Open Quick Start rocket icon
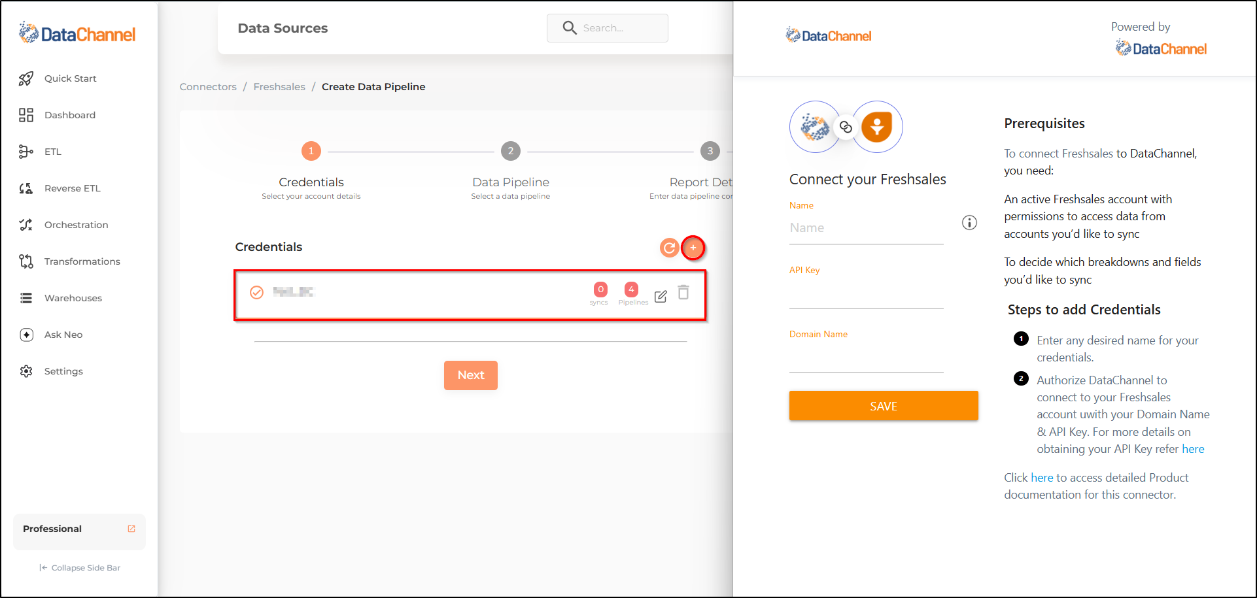This screenshot has width=1257, height=598. [x=26, y=78]
